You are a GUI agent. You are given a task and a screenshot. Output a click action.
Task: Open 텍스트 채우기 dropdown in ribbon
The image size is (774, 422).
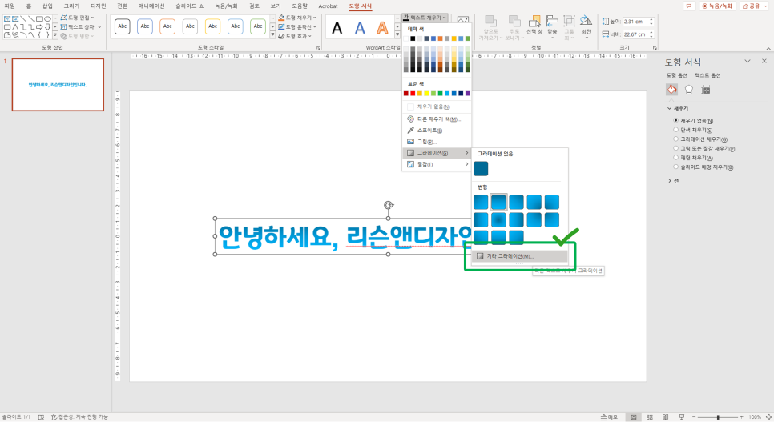(x=425, y=18)
